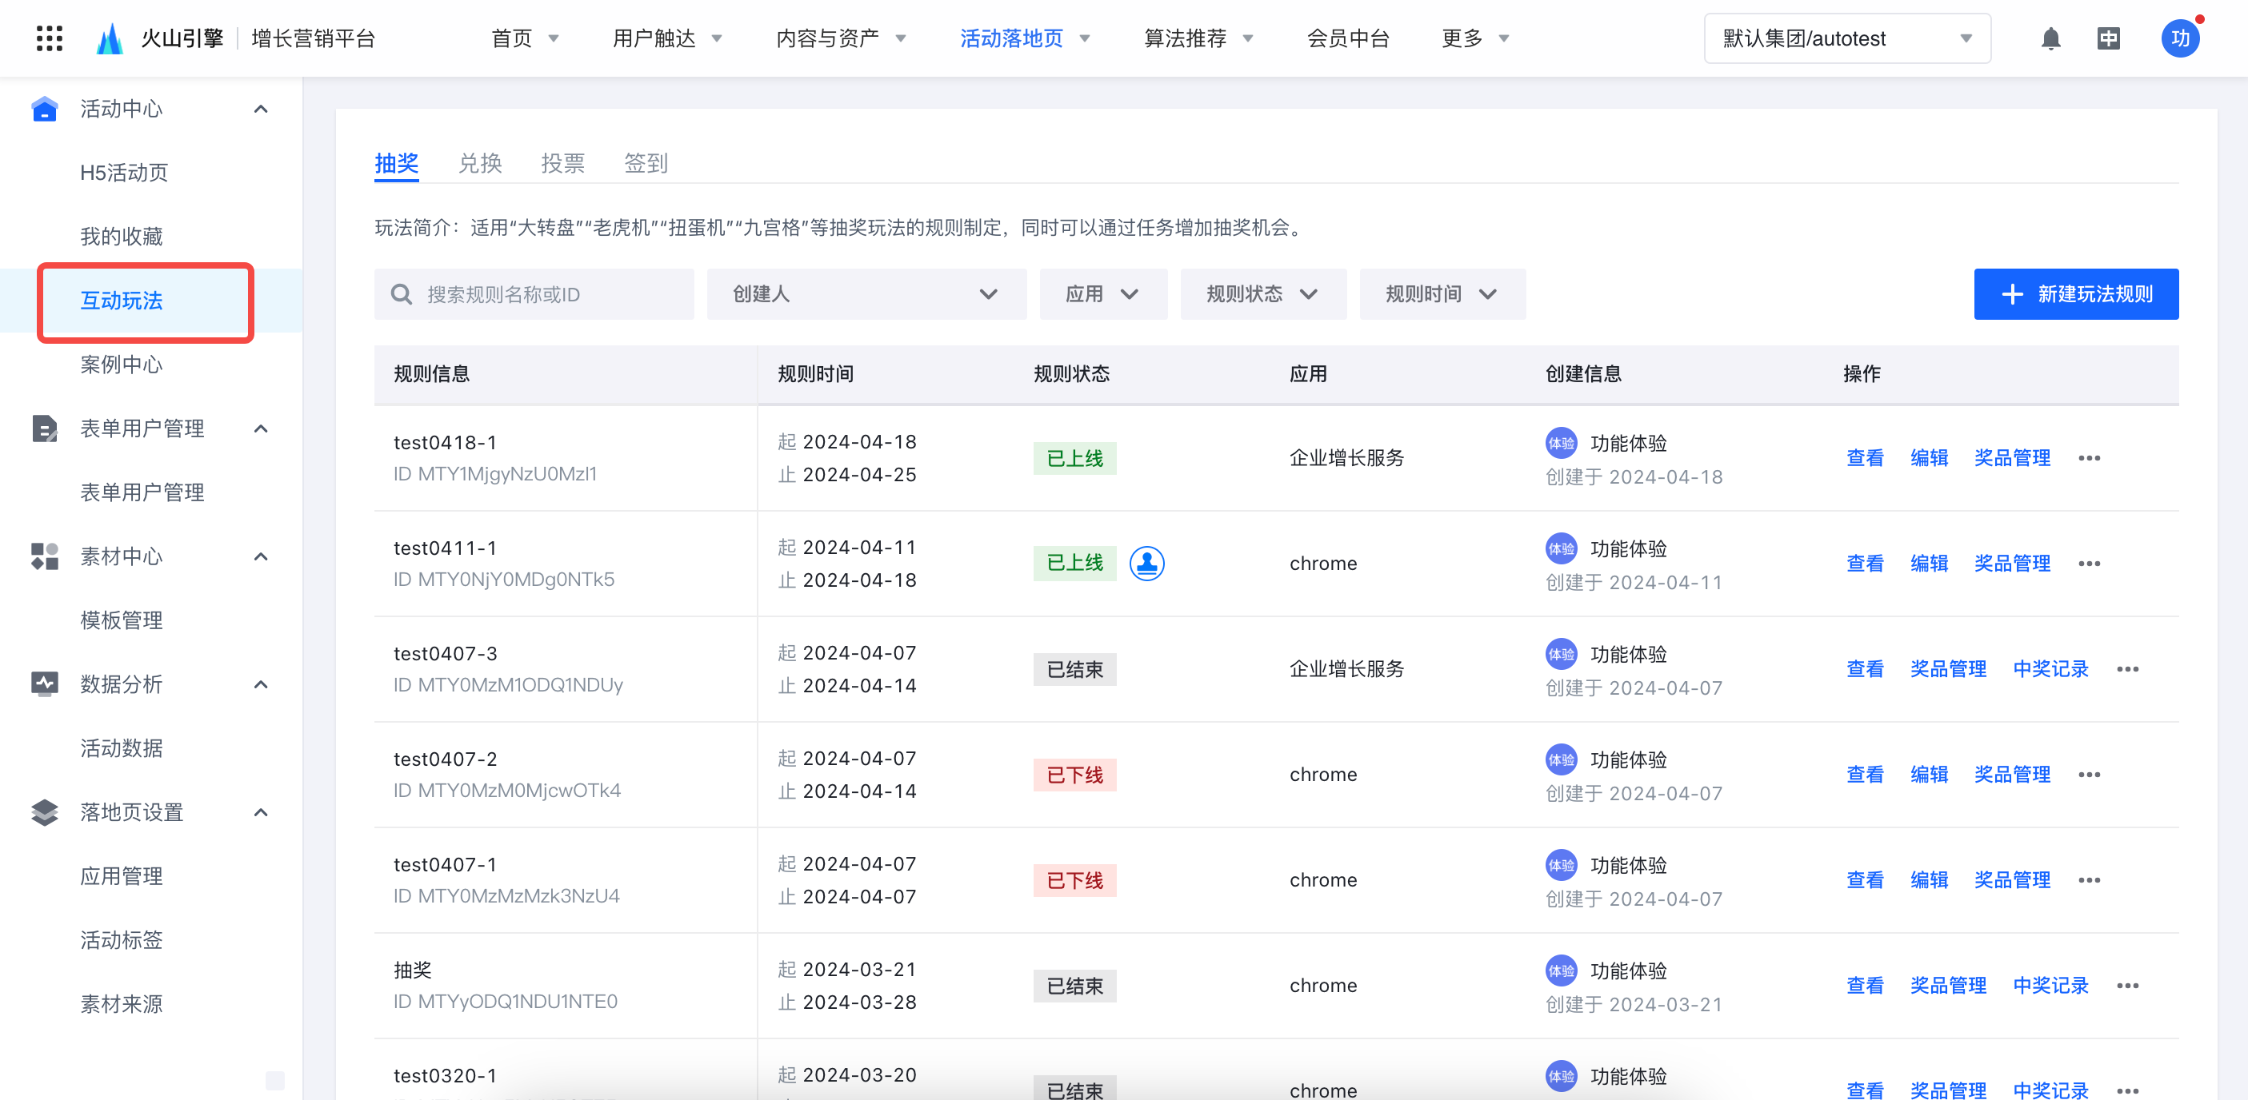The height and width of the screenshot is (1100, 2248).
Task: Click 中奖记录 for test0407-3
Action: tap(2050, 669)
